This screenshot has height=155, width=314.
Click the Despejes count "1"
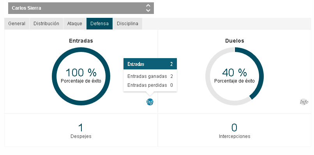(x=81, y=128)
